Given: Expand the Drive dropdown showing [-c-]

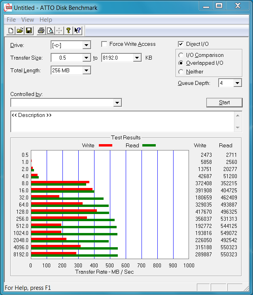Looking at the screenshot, I should click(x=86, y=45).
